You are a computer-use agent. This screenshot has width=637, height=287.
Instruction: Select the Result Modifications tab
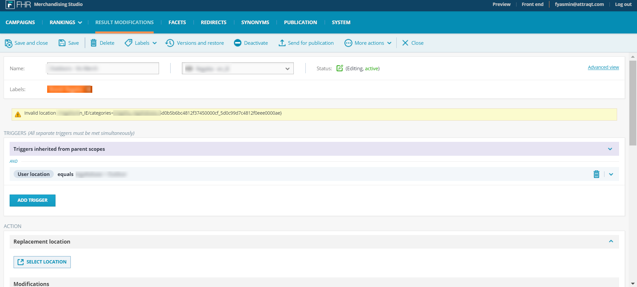click(124, 23)
